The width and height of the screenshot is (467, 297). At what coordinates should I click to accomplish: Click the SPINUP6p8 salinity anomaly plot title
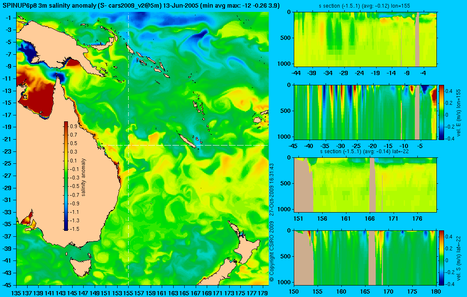click(x=141, y=5)
